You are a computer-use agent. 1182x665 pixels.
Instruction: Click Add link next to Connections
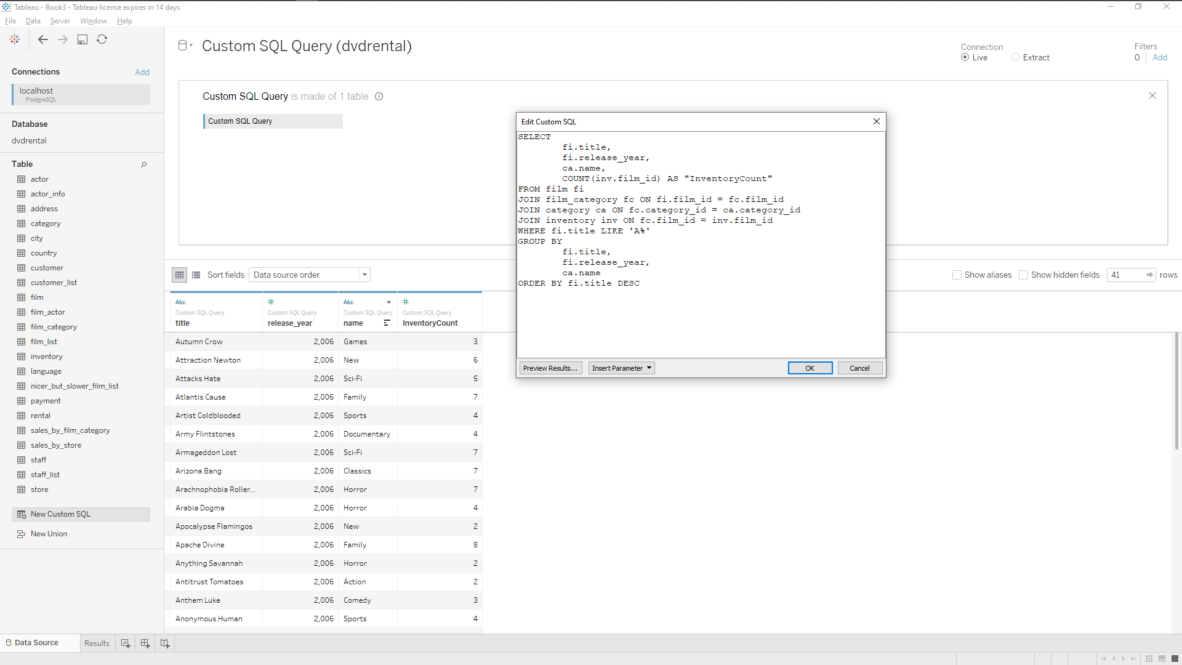pos(142,72)
